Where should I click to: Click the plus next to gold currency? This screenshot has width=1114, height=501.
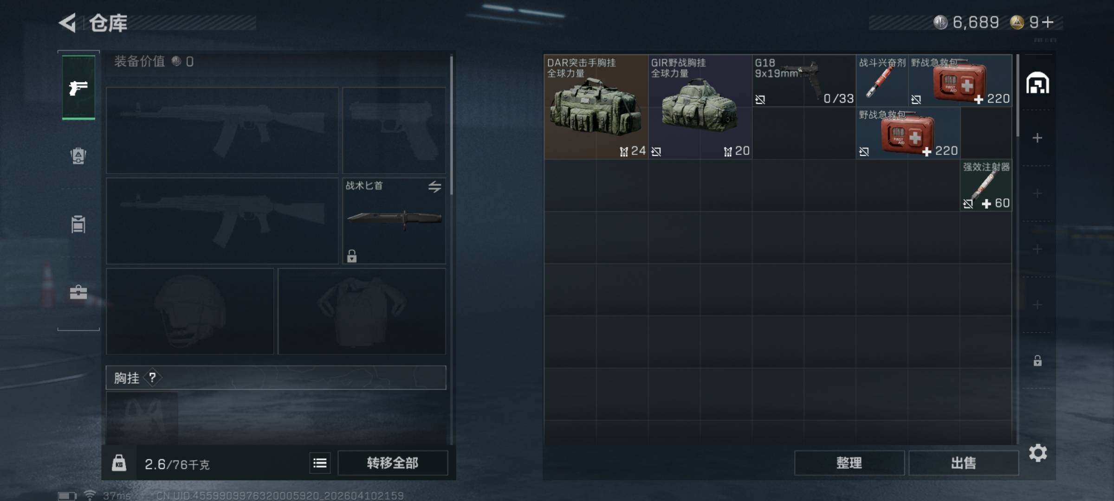[1048, 22]
